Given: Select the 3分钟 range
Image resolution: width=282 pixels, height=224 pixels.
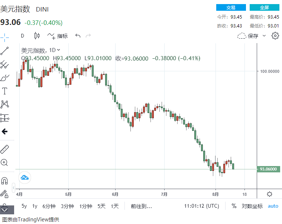Looking at the screenshot, I should pyautogui.click(x=67, y=206).
